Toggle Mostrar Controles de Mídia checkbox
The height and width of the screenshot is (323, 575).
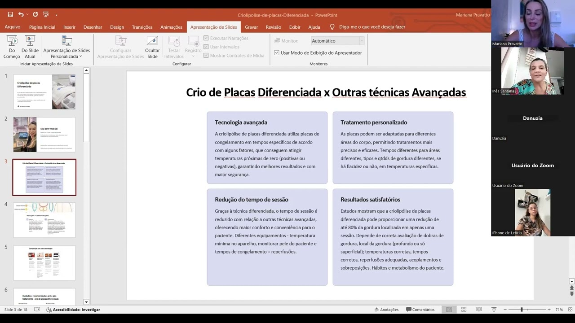(206, 55)
